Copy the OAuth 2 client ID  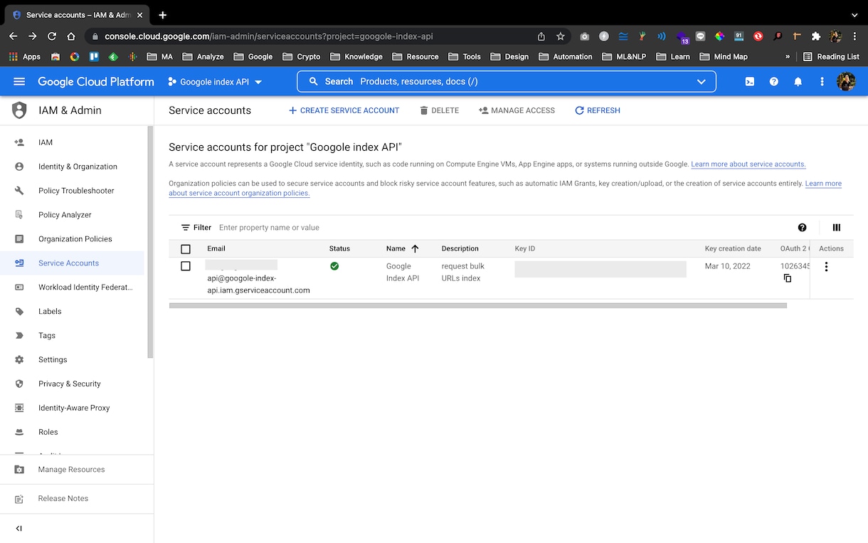[788, 278]
